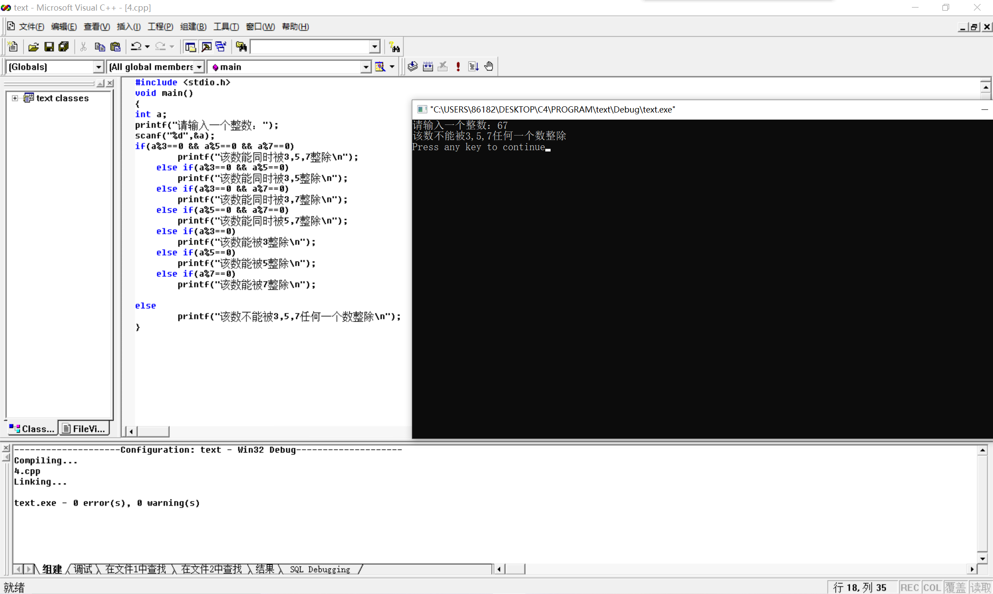The image size is (993, 594).
Task: Open the find text combo dropdown
Action: tap(375, 47)
